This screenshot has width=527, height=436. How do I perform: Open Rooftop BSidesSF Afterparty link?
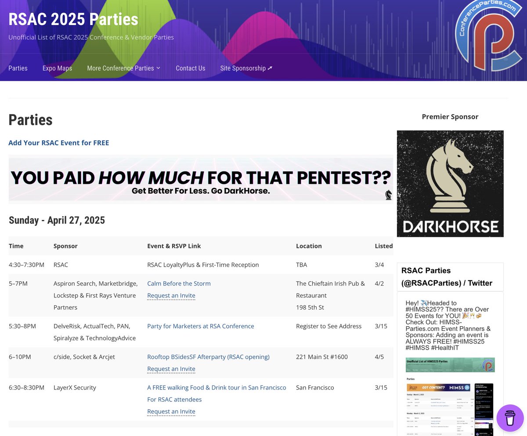point(208,357)
